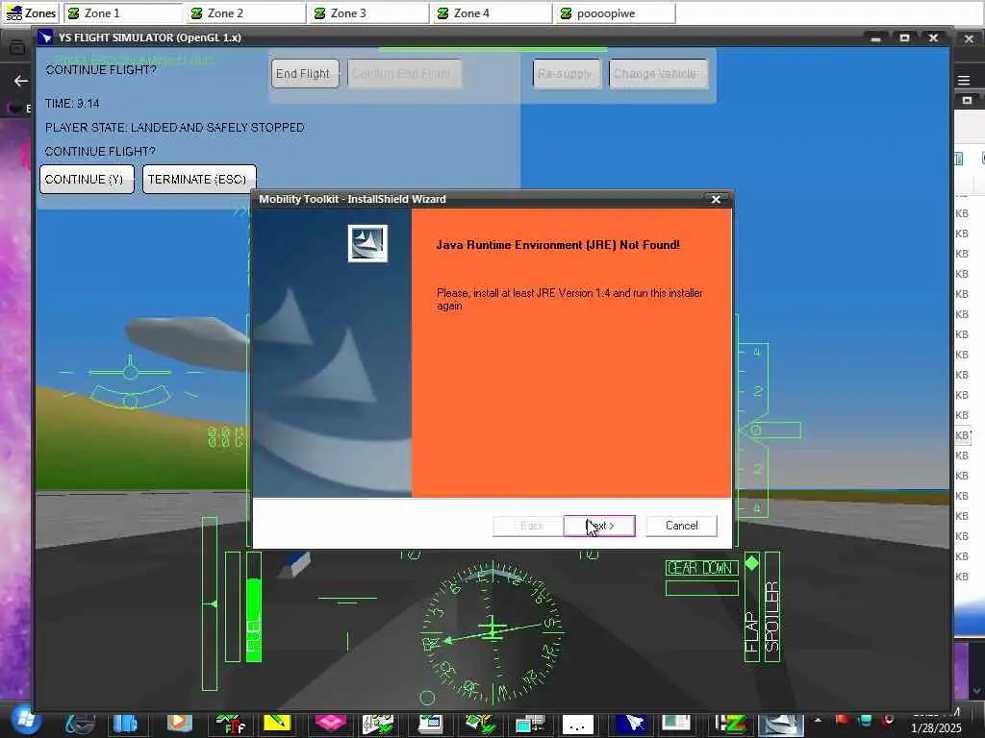Open the yellow pencil taskbar icon
The height and width of the screenshot is (738, 985).
(278, 725)
